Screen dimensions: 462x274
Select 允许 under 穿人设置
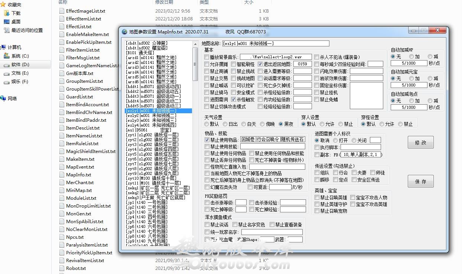[322, 124]
